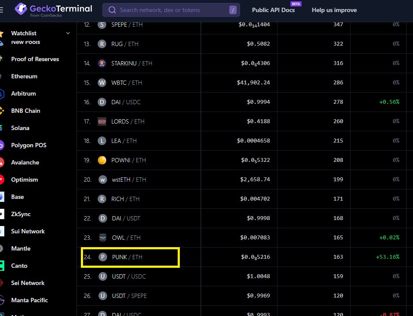Click the GeckoTerminal logo

(x=53, y=9)
